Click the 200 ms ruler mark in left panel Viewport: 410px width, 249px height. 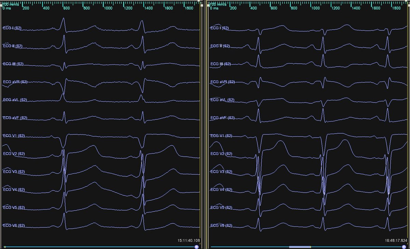click(x=26, y=8)
